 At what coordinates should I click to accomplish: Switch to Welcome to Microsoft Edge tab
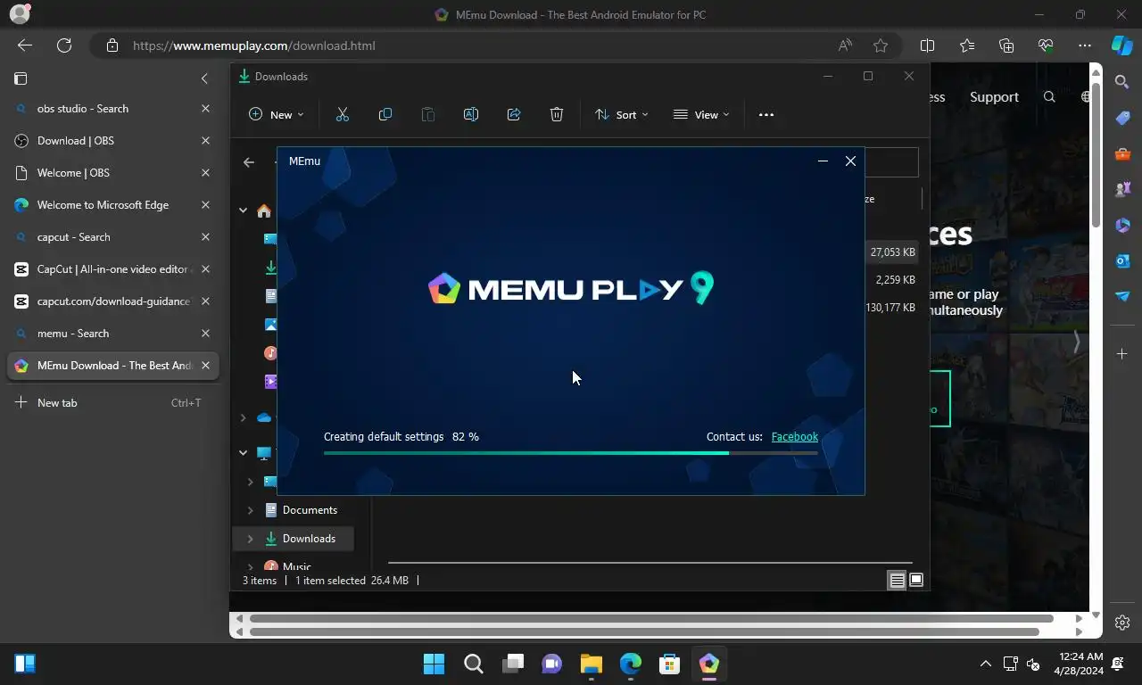112,205
